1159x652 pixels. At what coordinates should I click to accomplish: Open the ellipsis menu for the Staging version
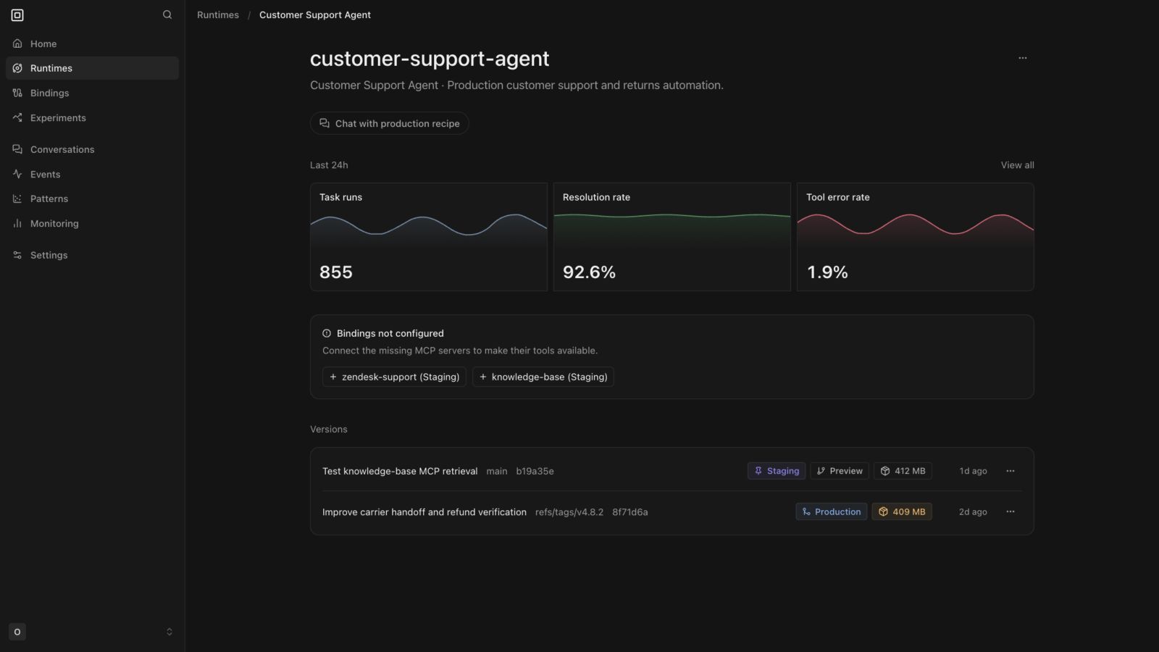click(x=1011, y=471)
